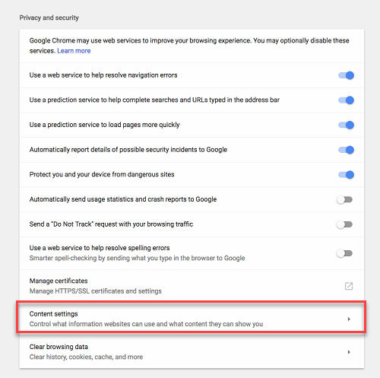
Task: Click the Clear browsing data arrow icon
Action: coord(349,352)
